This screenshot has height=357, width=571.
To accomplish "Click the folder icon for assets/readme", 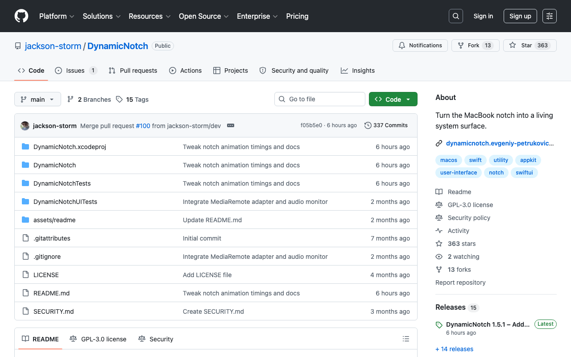I will tap(25, 220).
